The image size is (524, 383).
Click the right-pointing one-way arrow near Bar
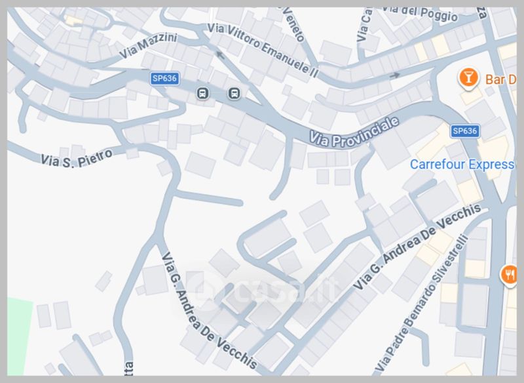(x=395, y=75)
